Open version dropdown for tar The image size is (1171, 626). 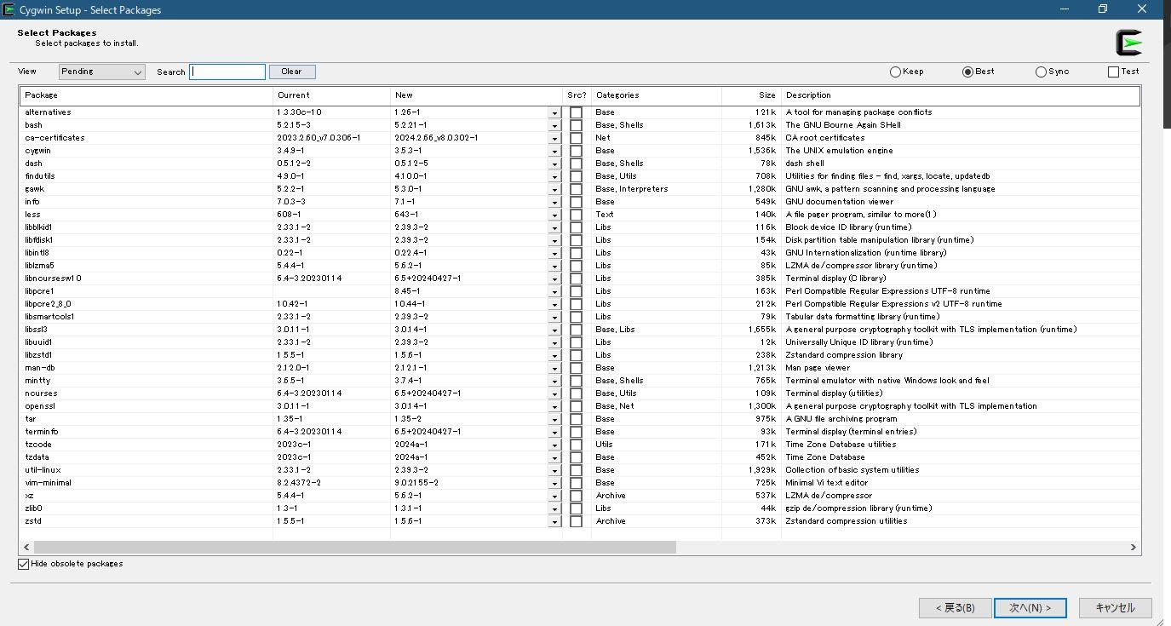point(554,419)
